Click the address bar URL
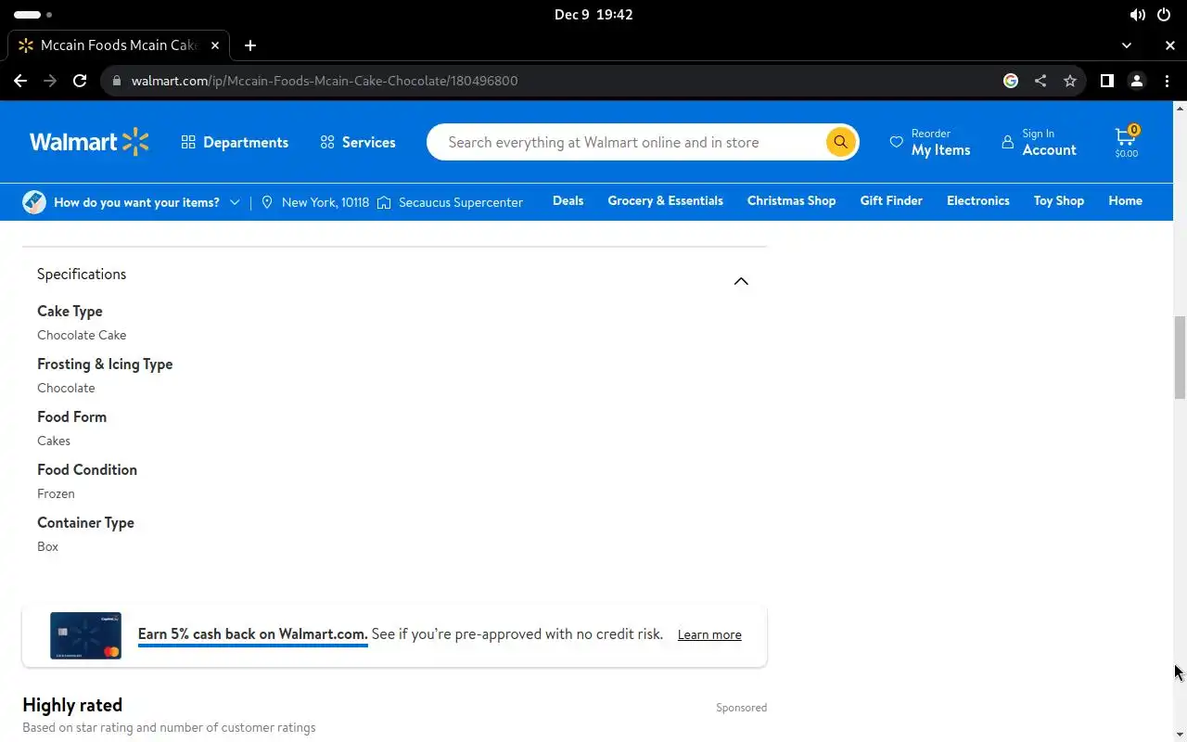This screenshot has width=1187, height=742. click(x=325, y=81)
